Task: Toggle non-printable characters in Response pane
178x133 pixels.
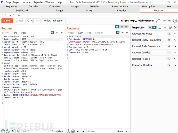Action: pyautogui.click(x=122, y=33)
